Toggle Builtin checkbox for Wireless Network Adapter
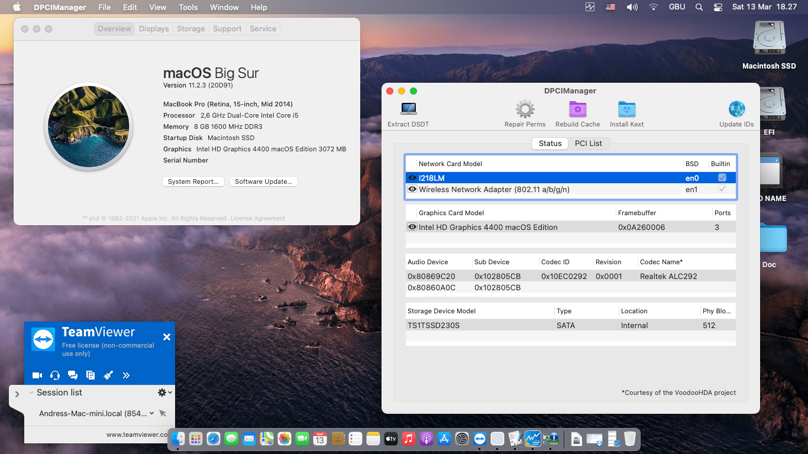The image size is (808, 454). [722, 189]
